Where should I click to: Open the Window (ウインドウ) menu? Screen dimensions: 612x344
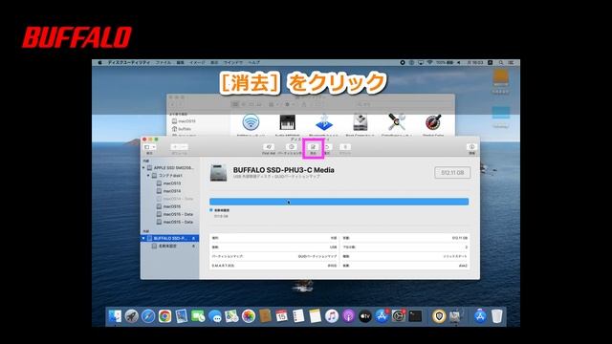point(233,62)
